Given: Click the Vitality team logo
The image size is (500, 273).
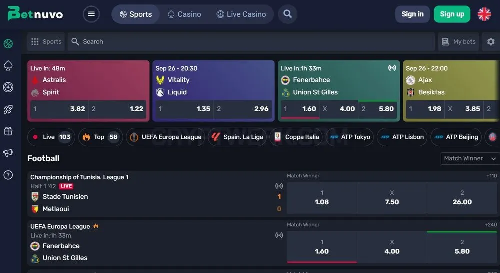Looking at the screenshot, I should [x=160, y=80].
